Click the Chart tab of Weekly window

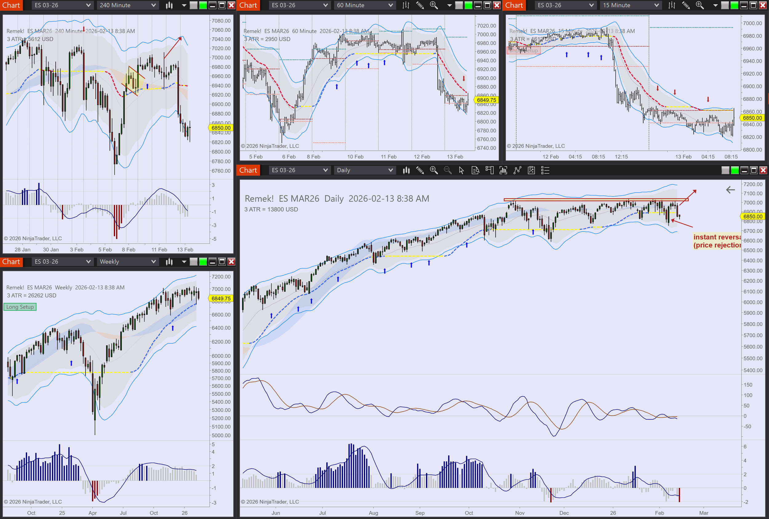click(11, 262)
